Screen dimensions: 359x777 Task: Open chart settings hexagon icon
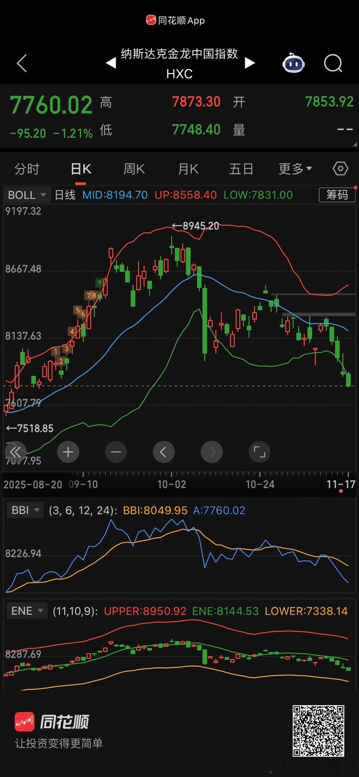(340, 169)
